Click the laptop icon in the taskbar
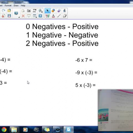The width and height of the screenshot is (133, 133). point(36,130)
